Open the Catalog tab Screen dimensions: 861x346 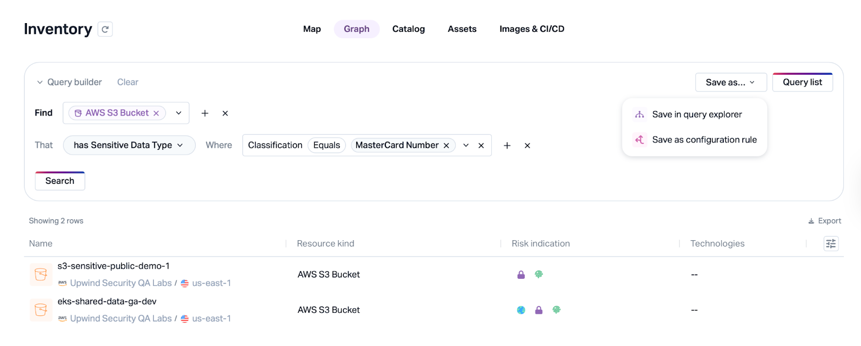(408, 29)
